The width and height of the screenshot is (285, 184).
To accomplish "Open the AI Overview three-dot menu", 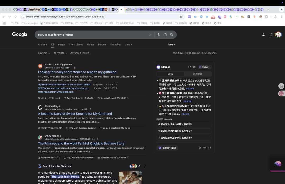I will click(144, 166).
